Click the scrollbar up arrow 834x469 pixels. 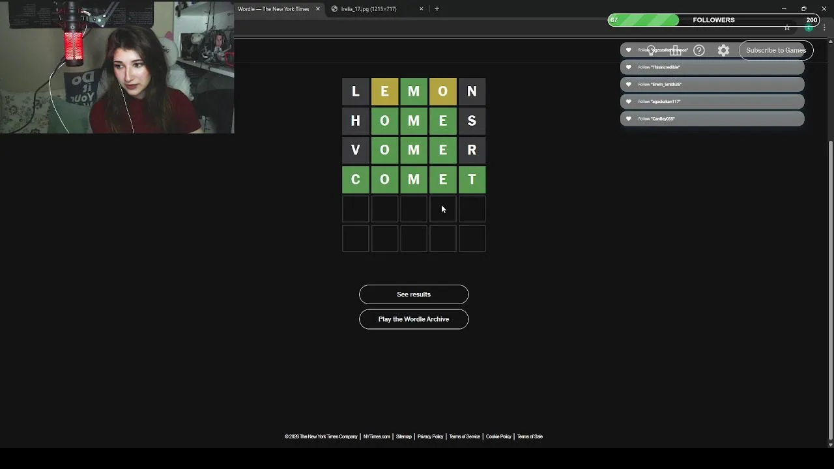click(830, 42)
